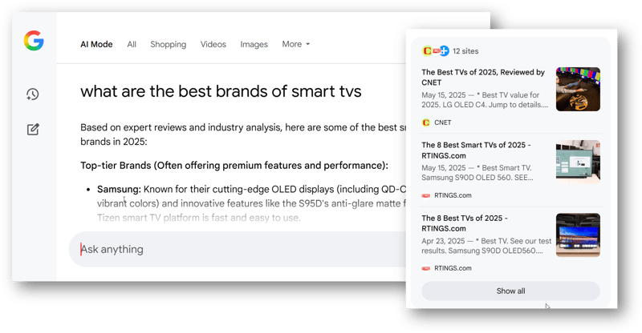Click the query heading what are the best brands
Screen dimensions: 642x333
221,91
